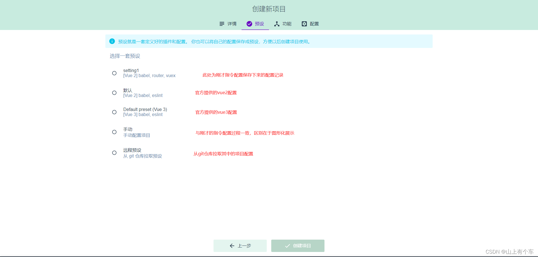
Task: Click the 创建项目 button
Action: [298, 246]
